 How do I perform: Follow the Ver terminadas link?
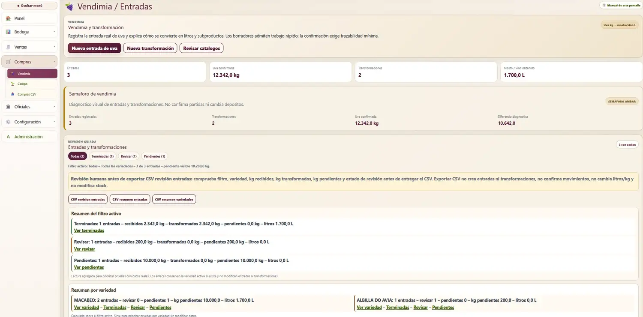[x=89, y=230]
